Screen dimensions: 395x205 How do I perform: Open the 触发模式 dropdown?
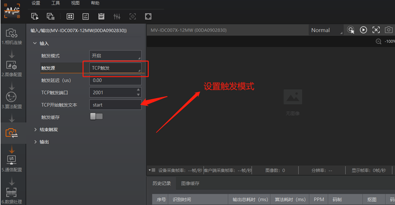point(116,56)
